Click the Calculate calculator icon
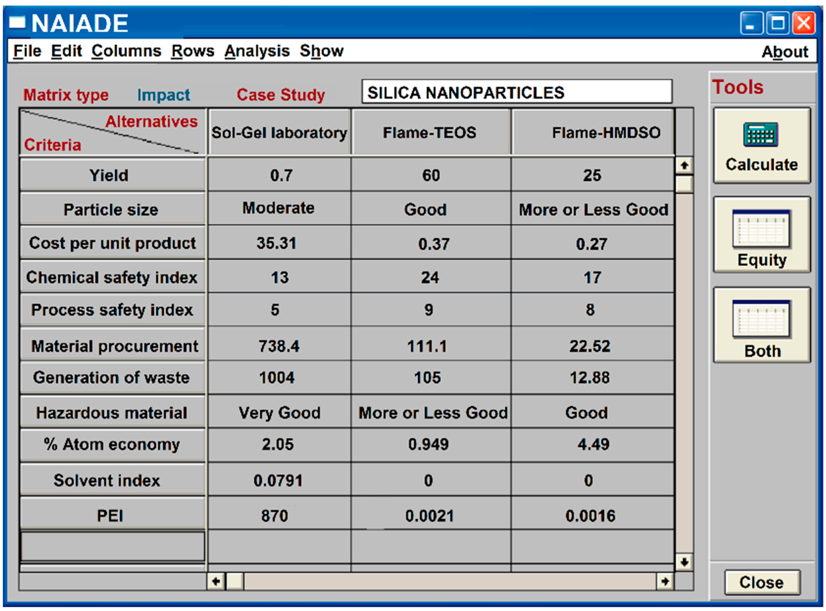The image size is (826, 611). click(761, 135)
